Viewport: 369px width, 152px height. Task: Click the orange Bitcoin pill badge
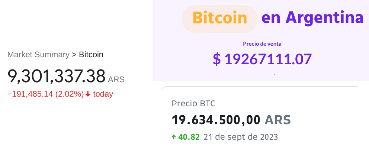point(220,18)
